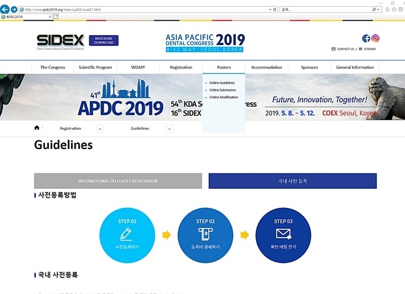Focus the browser search input field
405x294 pixels.
(x=325, y=10)
